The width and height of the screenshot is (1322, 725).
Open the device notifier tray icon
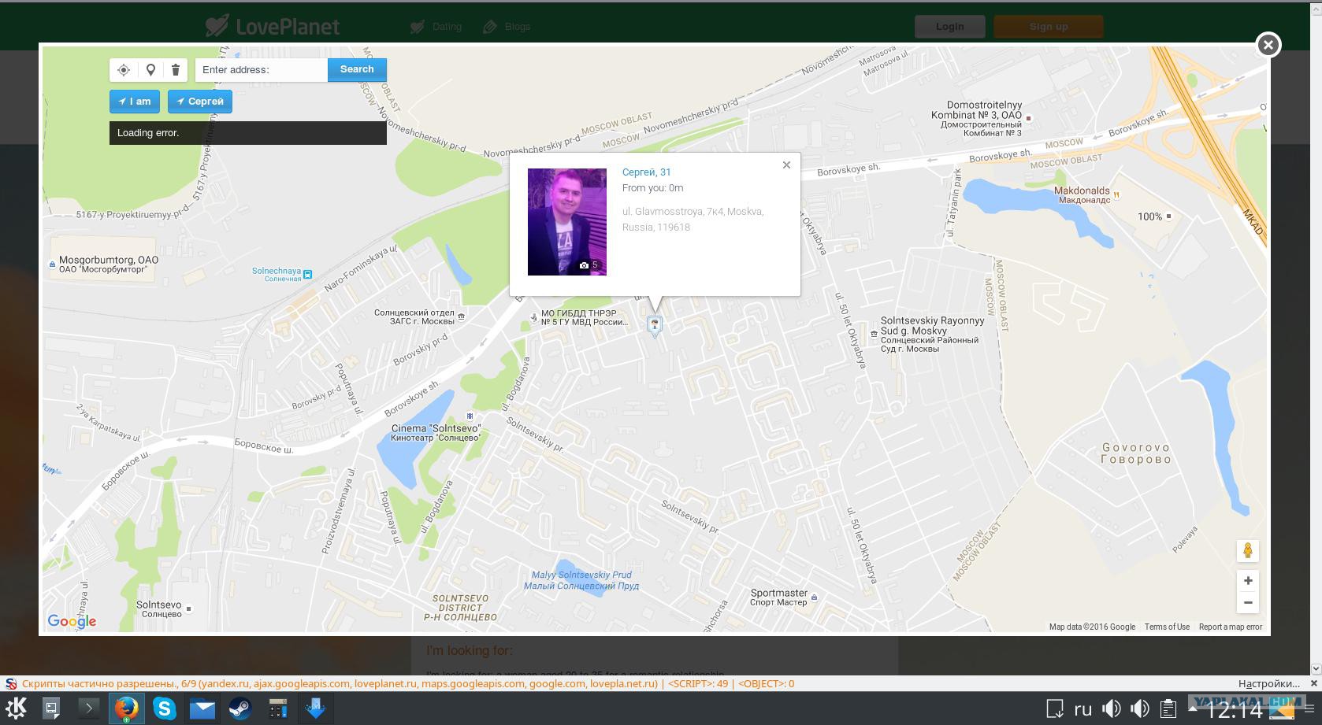(1055, 708)
